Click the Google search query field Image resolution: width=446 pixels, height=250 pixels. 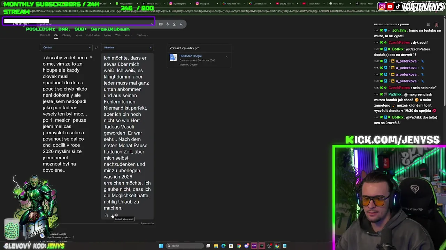coord(95,24)
